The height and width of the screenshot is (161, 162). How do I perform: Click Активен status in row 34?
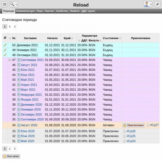[109, 125]
